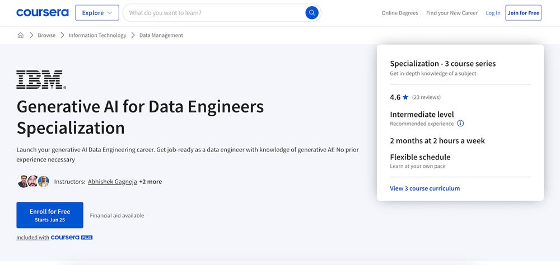Go to Browse breadcrumb
The width and height of the screenshot is (560, 265).
tap(46, 35)
